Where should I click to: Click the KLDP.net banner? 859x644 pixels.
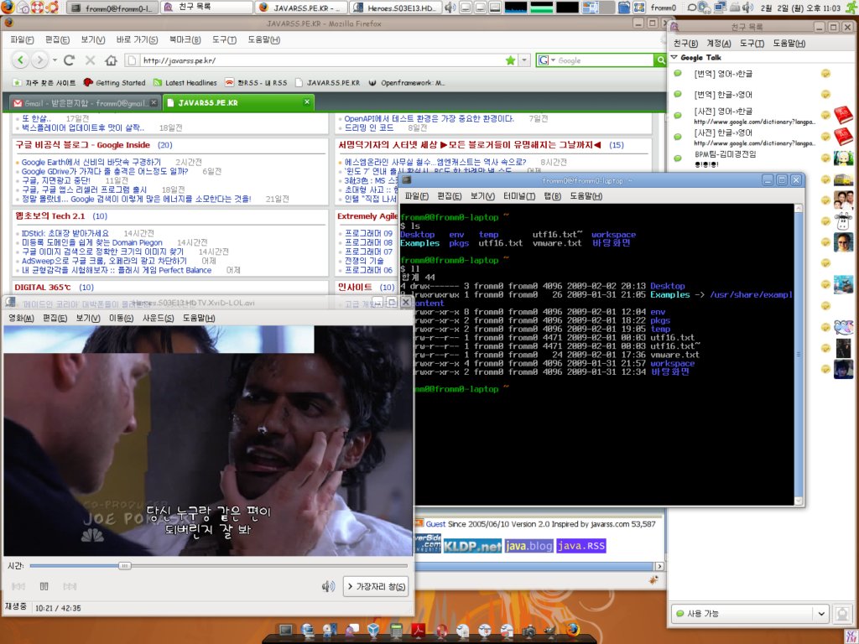pos(472,546)
